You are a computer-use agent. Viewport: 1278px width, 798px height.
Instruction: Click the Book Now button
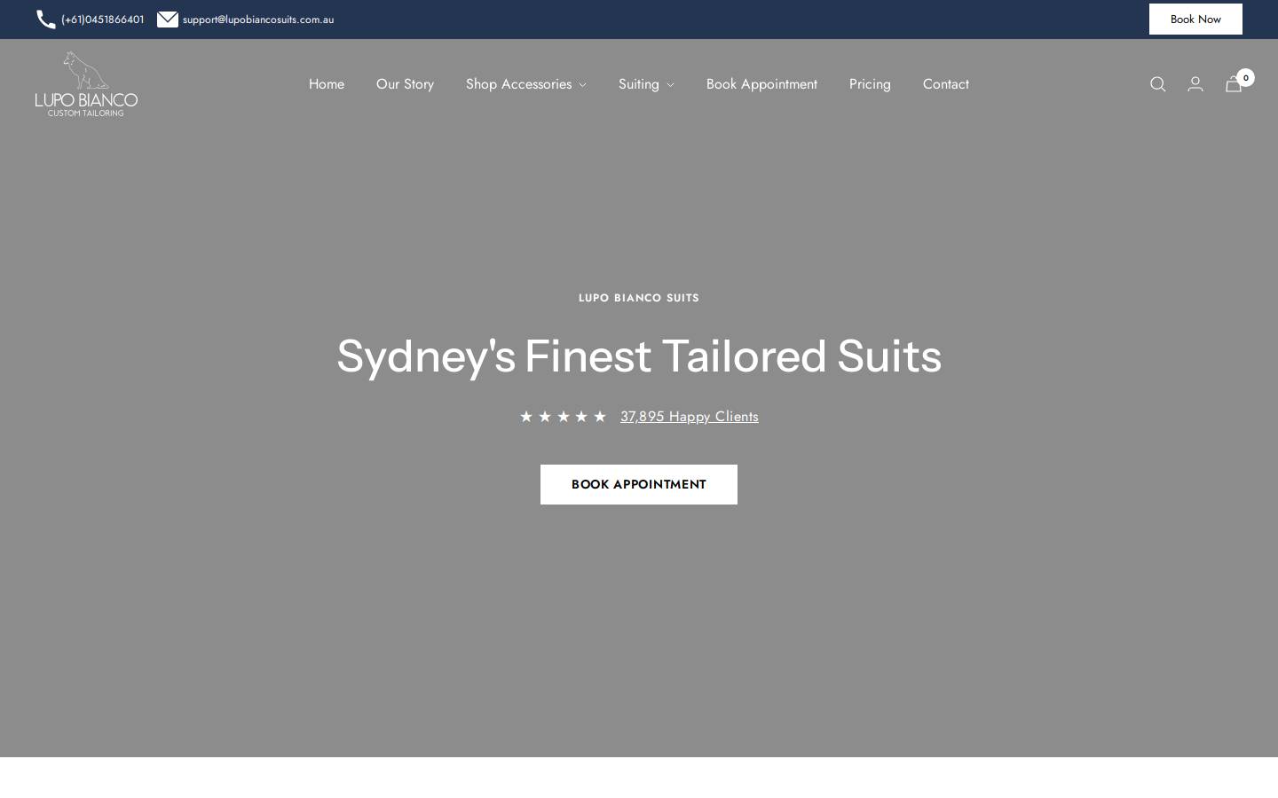pos(1195,20)
